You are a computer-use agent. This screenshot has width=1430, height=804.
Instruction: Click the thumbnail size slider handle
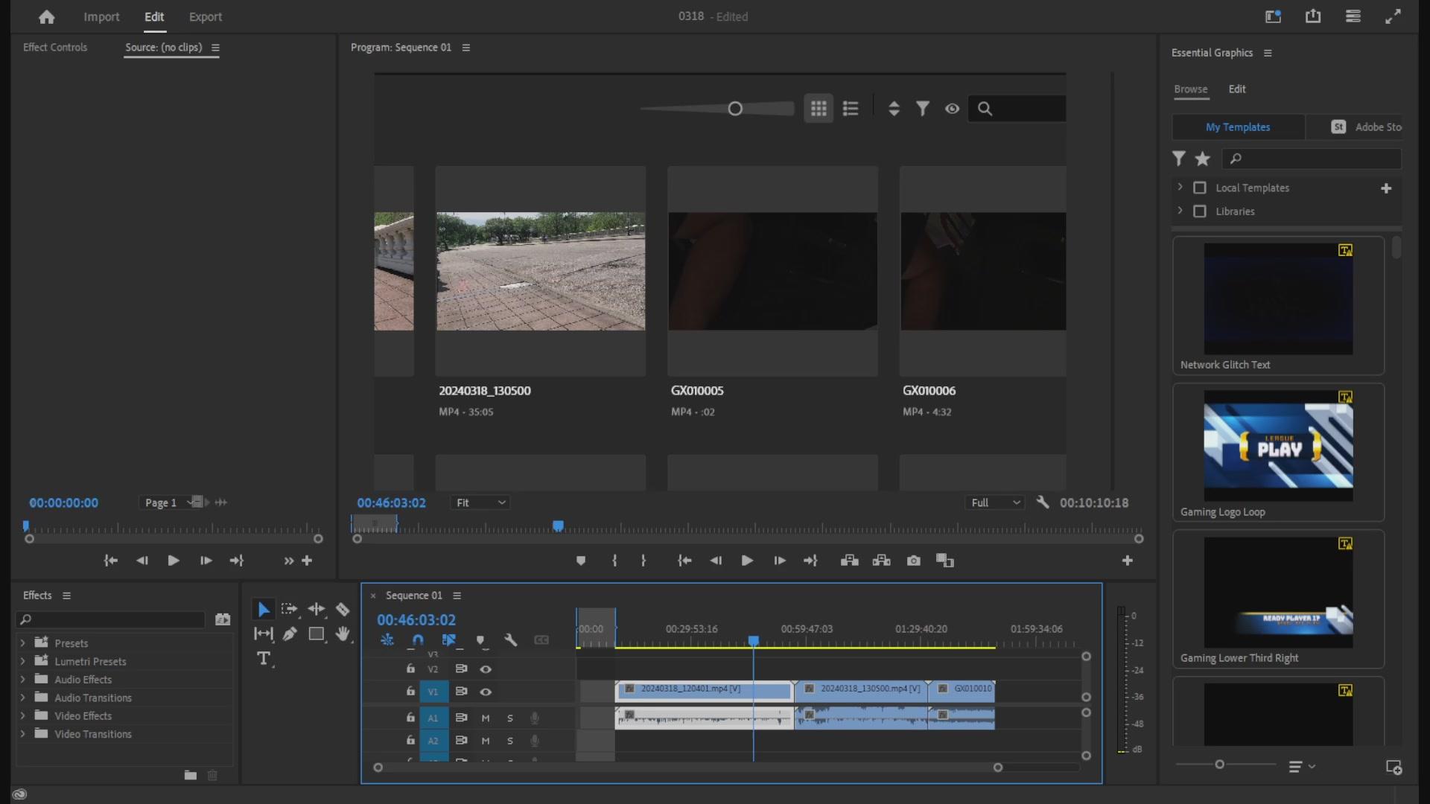click(x=735, y=109)
